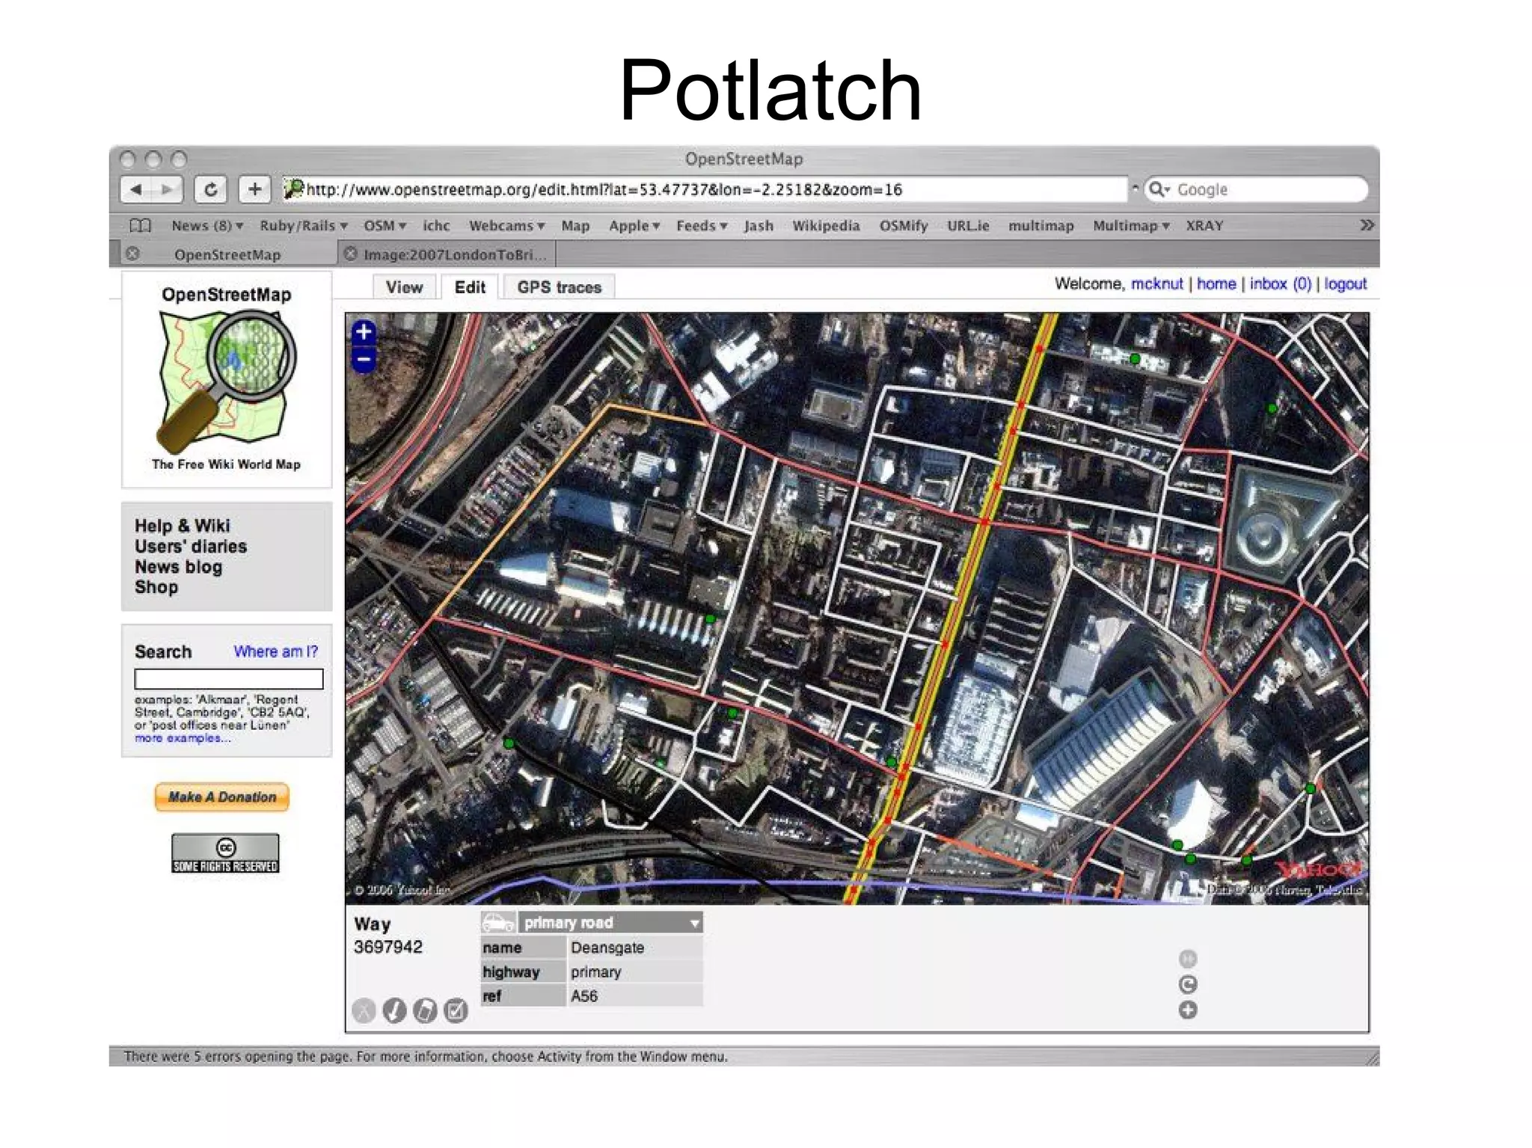Click the Google search box

pos(1257,189)
